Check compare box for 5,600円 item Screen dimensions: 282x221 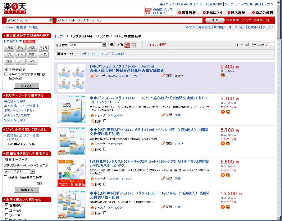point(105,184)
